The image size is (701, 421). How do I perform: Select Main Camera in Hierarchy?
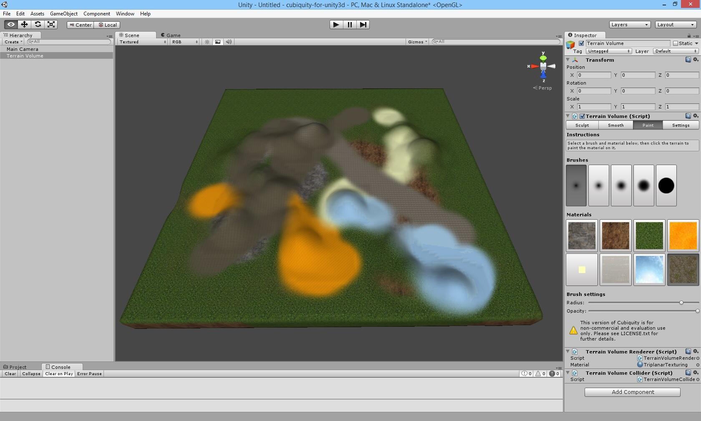pyautogui.click(x=57, y=49)
